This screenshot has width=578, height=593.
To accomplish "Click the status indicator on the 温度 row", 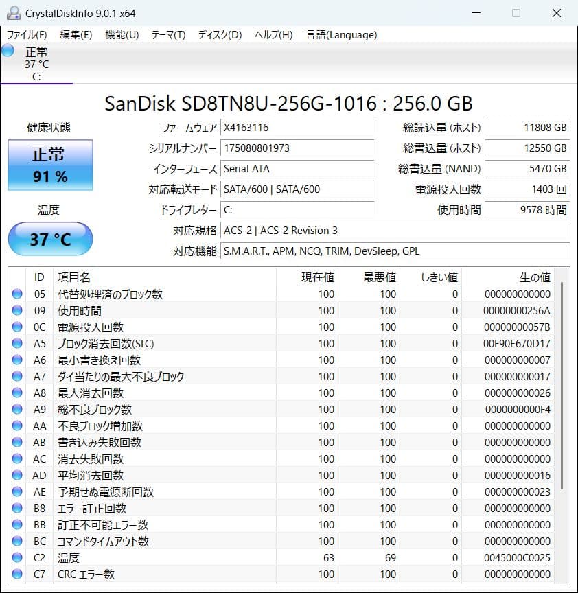I will tap(16, 557).
